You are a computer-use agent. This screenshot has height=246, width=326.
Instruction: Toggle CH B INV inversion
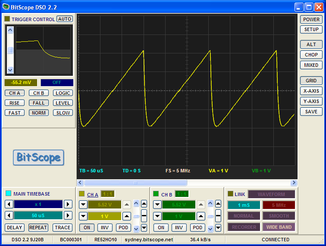point(179,227)
